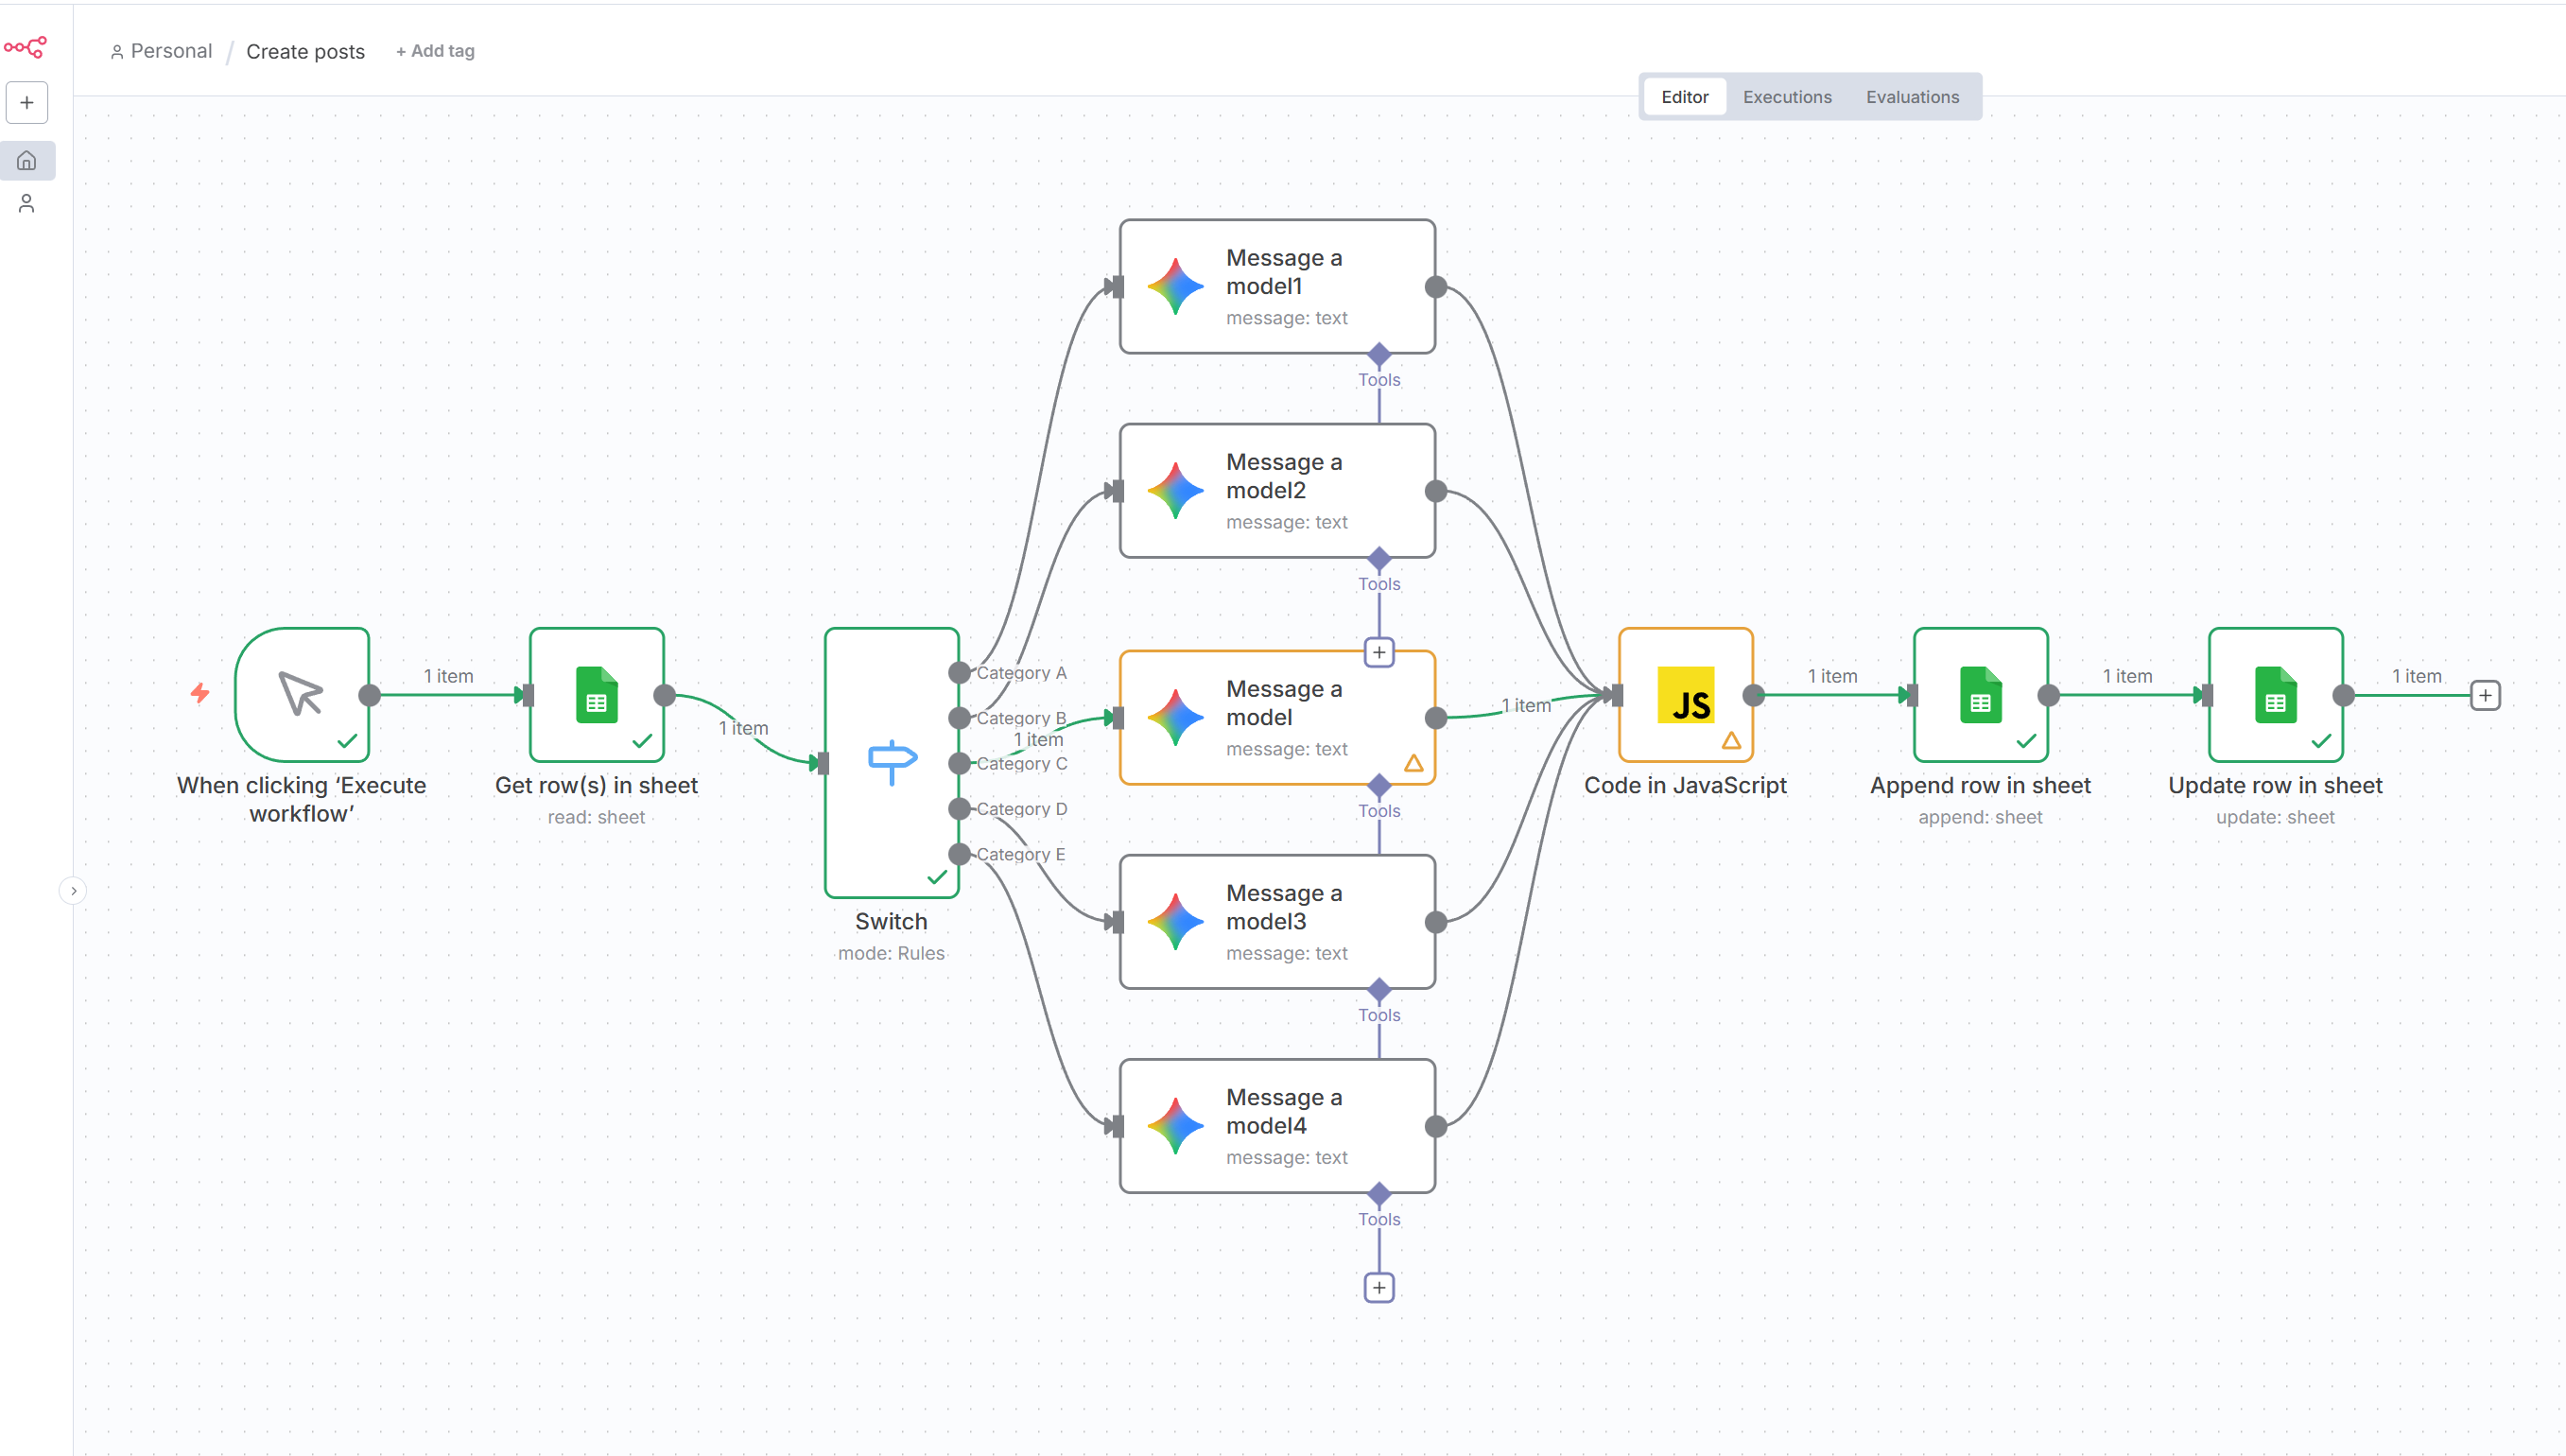The image size is (2566, 1456).
Task: Click the user profile sidebar icon
Action: coord(27,204)
